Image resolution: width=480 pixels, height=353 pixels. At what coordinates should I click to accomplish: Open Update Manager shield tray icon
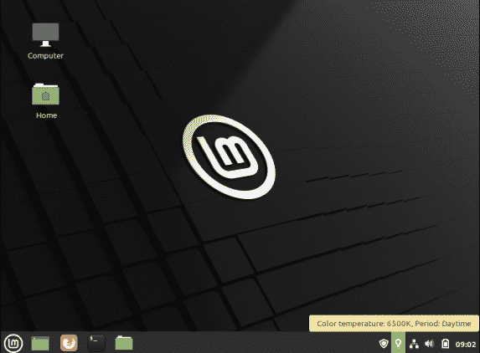(x=384, y=344)
